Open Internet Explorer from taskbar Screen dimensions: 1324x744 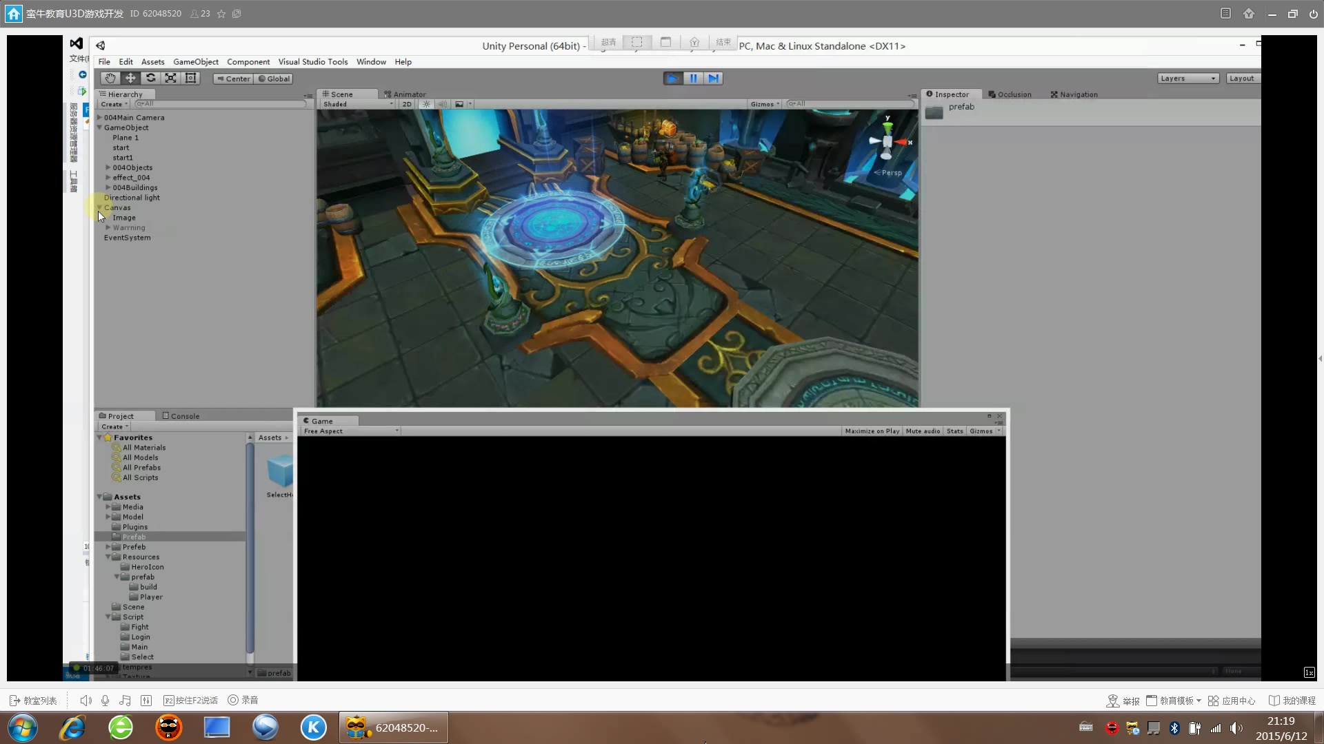(x=72, y=727)
